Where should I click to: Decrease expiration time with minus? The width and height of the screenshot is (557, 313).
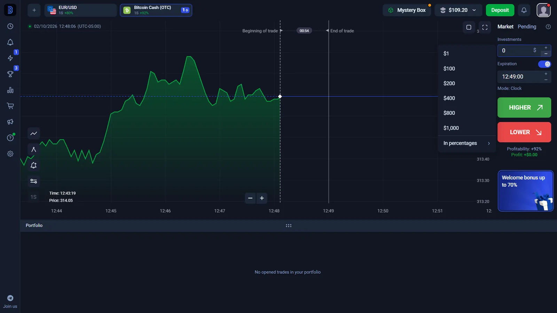(x=546, y=80)
